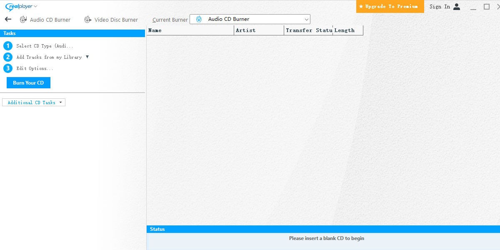Click the Audio CD Burner disc icon
Image resolution: width=500 pixels, height=250 pixels.
23,20
